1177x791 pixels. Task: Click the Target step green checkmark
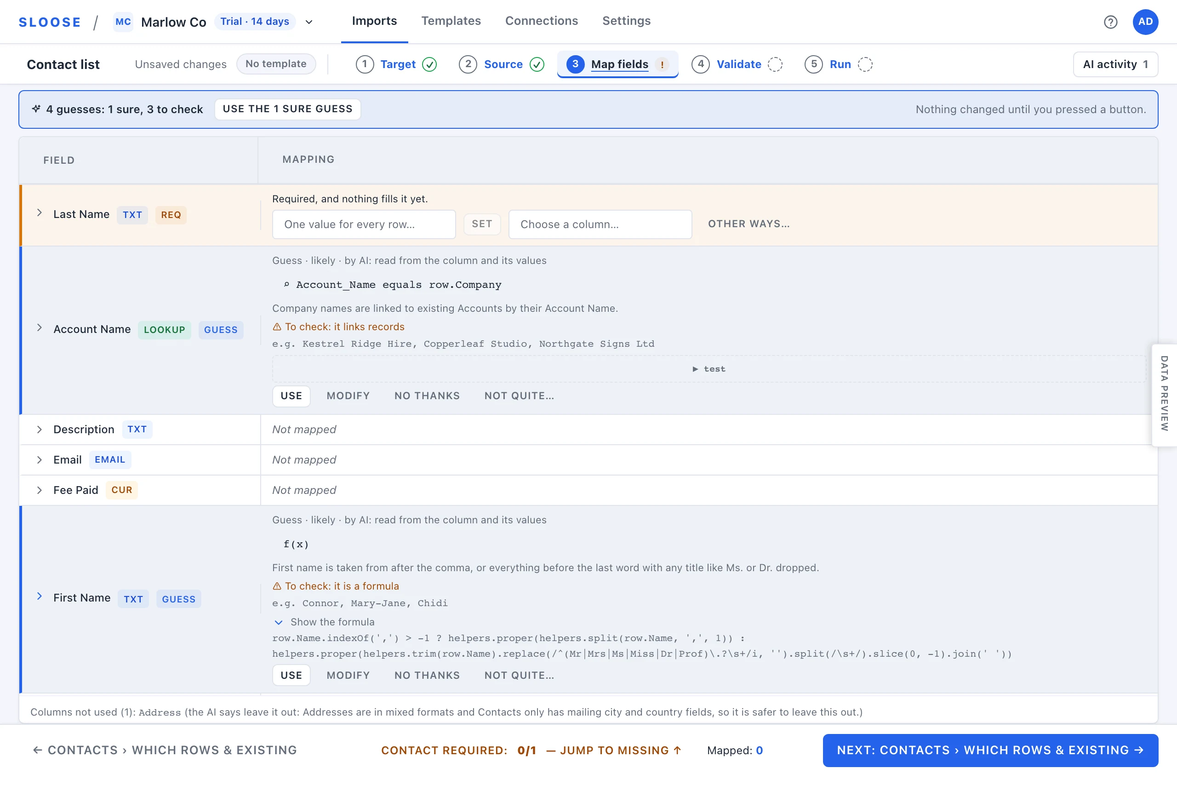429,64
